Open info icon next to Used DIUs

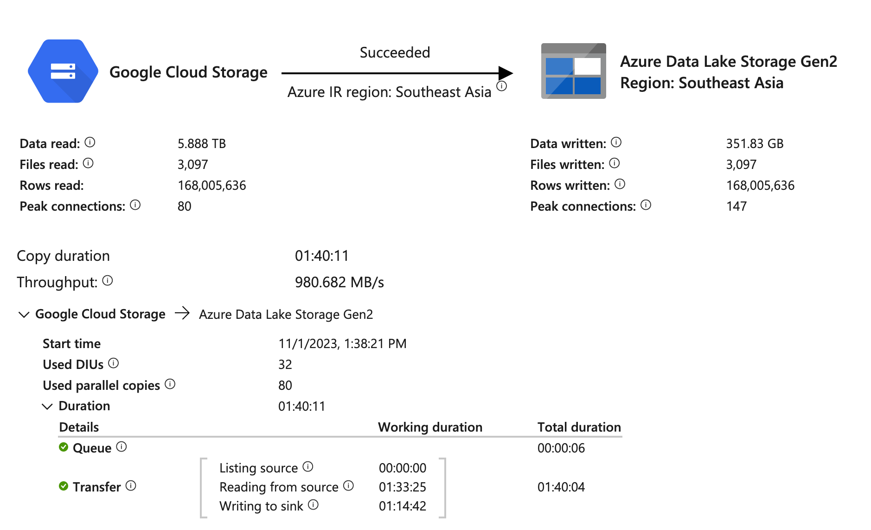(x=114, y=363)
